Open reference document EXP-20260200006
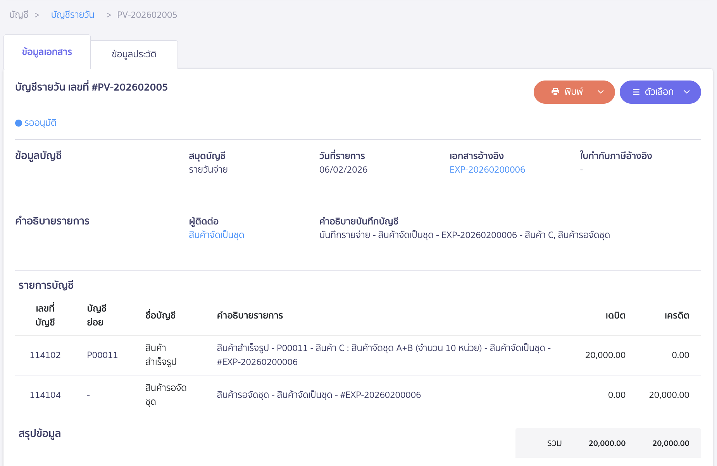The image size is (717, 466). pyautogui.click(x=487, y=169)
